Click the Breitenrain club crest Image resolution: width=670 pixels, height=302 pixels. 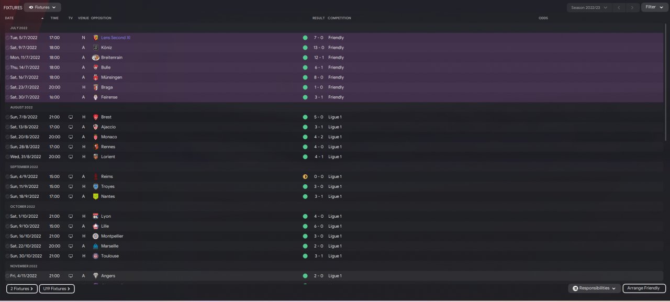click(x=96, y=58)
